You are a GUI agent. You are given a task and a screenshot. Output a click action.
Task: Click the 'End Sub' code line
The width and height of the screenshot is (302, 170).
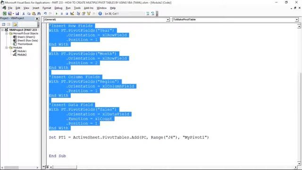(57, 156)
